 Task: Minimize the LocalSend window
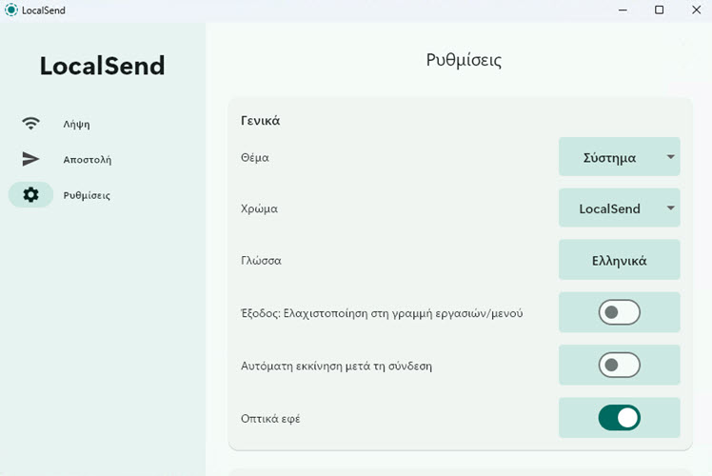point(623,10)
